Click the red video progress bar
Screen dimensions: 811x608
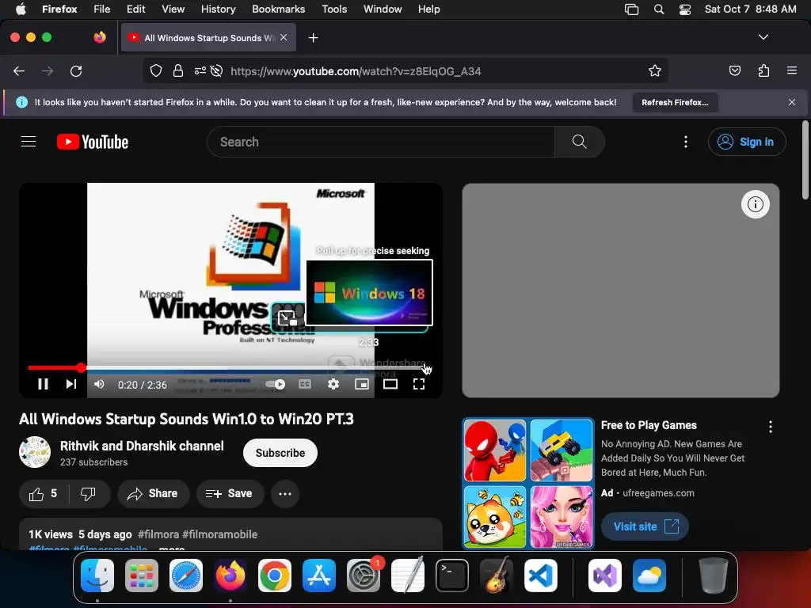coord(55,367)
